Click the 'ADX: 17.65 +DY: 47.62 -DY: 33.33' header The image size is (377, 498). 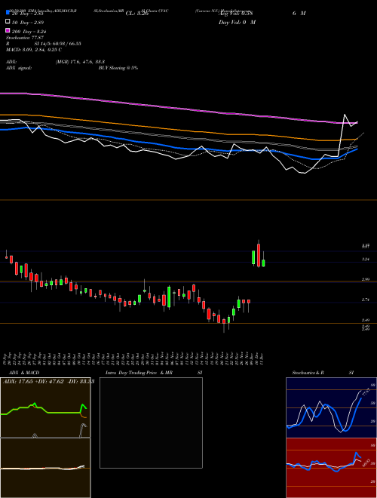[x=48, y=382]
